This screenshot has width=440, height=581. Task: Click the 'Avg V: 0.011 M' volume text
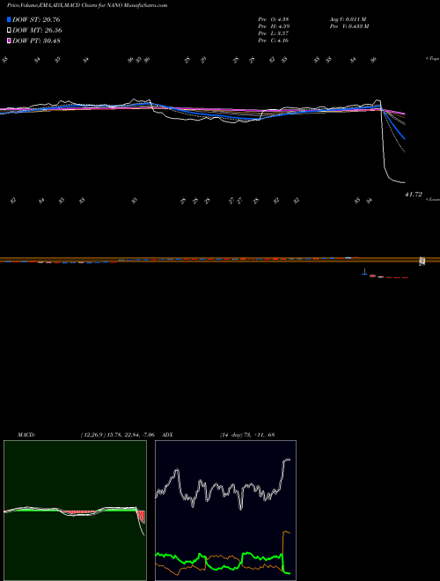348,19
